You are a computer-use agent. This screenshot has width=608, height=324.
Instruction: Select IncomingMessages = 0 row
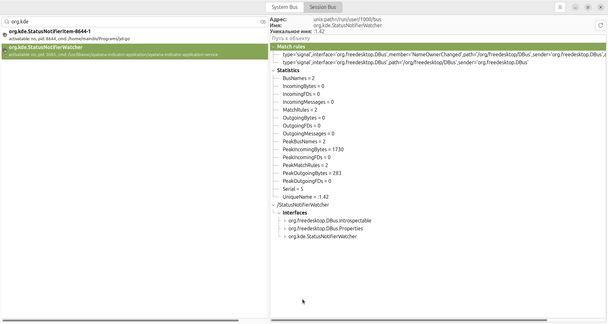(x=438, y=102)
